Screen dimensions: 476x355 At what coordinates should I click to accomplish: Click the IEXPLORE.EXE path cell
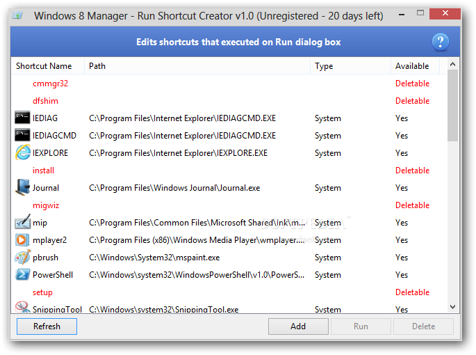click(x=178, y=152)
